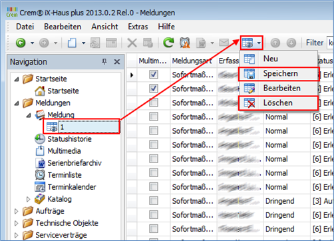334x241 pixels.
Task: Click the new document page icon
Action: pos(72,43)
